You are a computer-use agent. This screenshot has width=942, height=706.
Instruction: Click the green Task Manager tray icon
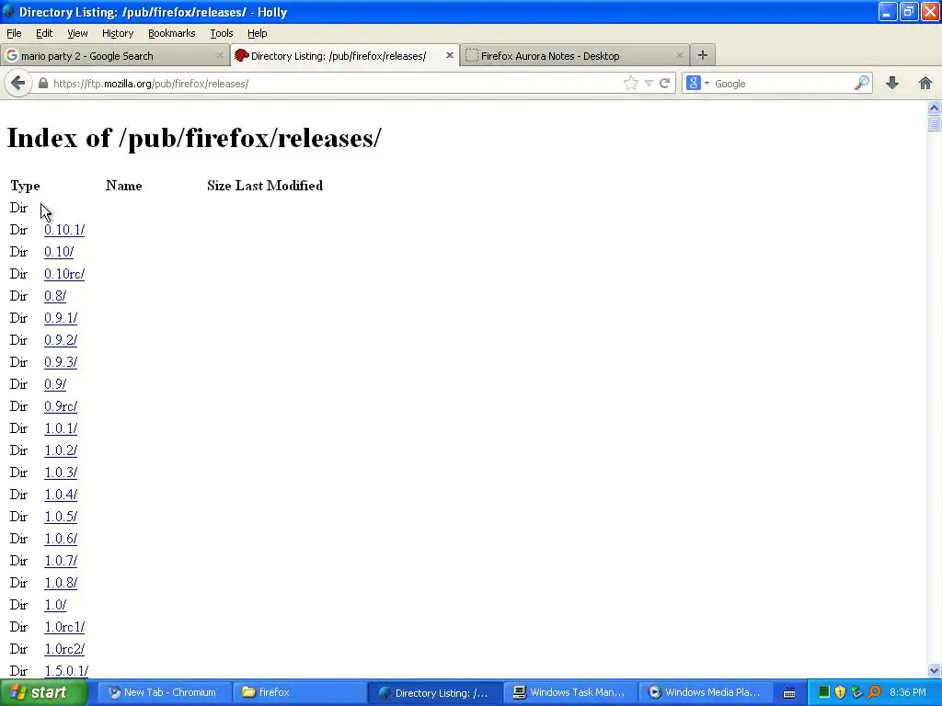(823, 692)
